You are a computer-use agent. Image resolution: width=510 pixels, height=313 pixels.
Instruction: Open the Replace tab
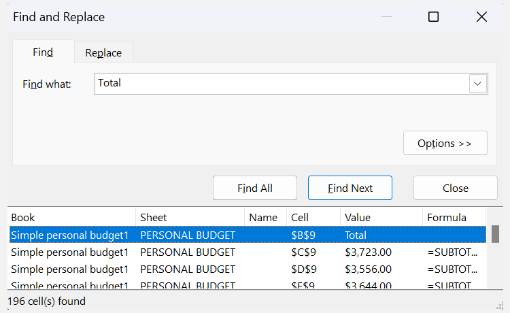pos(103,52)
